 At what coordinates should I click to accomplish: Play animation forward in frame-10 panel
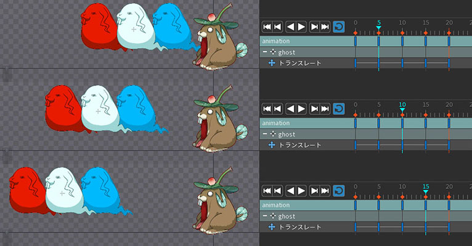tap(301, 109)
